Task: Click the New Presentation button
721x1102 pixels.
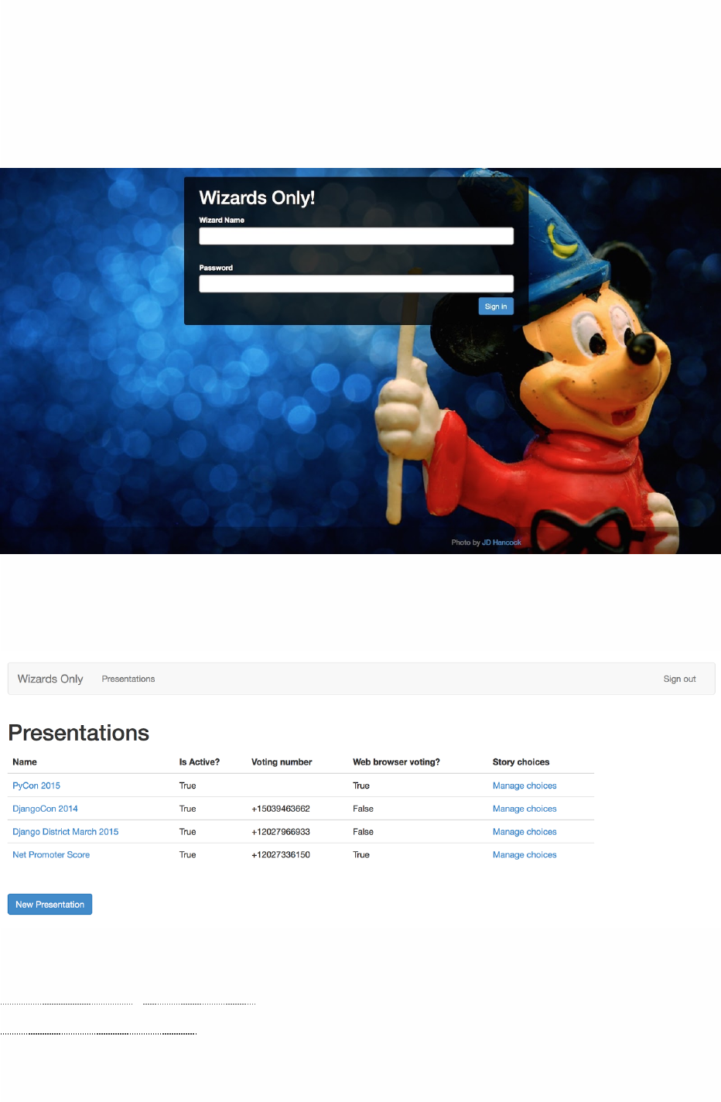Action: (x=50, y=904)
